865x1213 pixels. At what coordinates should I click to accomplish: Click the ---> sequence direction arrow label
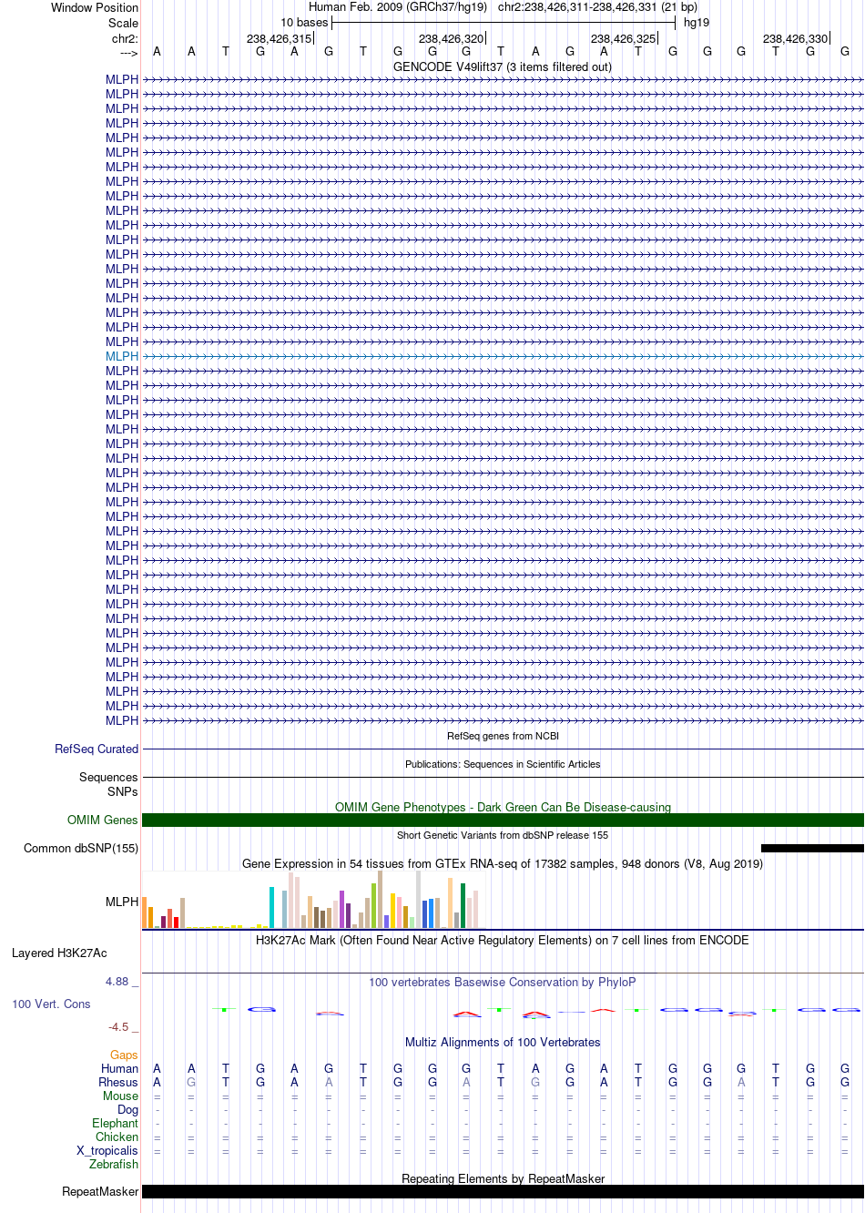click(128, 53)
